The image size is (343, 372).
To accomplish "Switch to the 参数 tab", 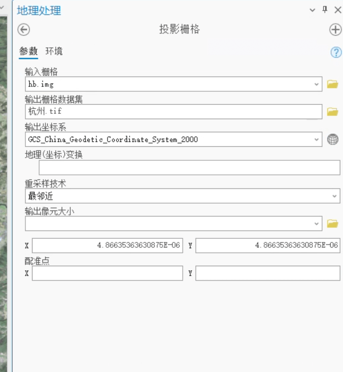I will pos(28,51).
